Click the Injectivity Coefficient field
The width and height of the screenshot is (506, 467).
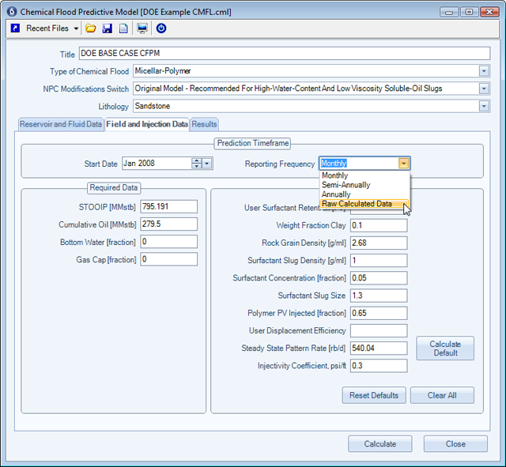[x=379, y=366]
